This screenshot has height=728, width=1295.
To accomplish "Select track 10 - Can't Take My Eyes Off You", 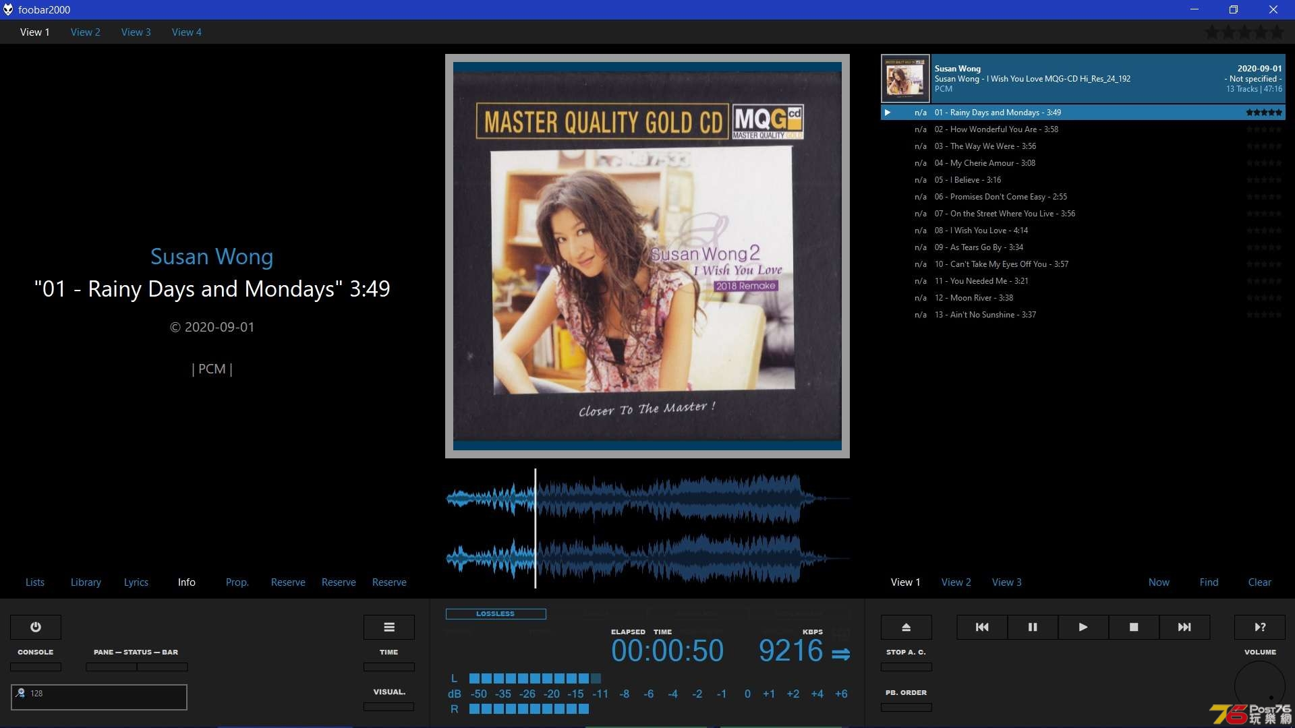I will coord(1083,264).
